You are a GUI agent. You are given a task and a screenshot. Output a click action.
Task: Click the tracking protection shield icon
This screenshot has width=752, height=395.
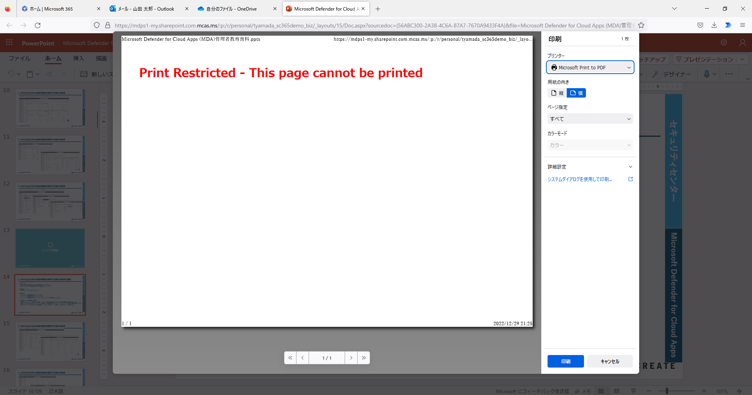[x=97, y=25]
